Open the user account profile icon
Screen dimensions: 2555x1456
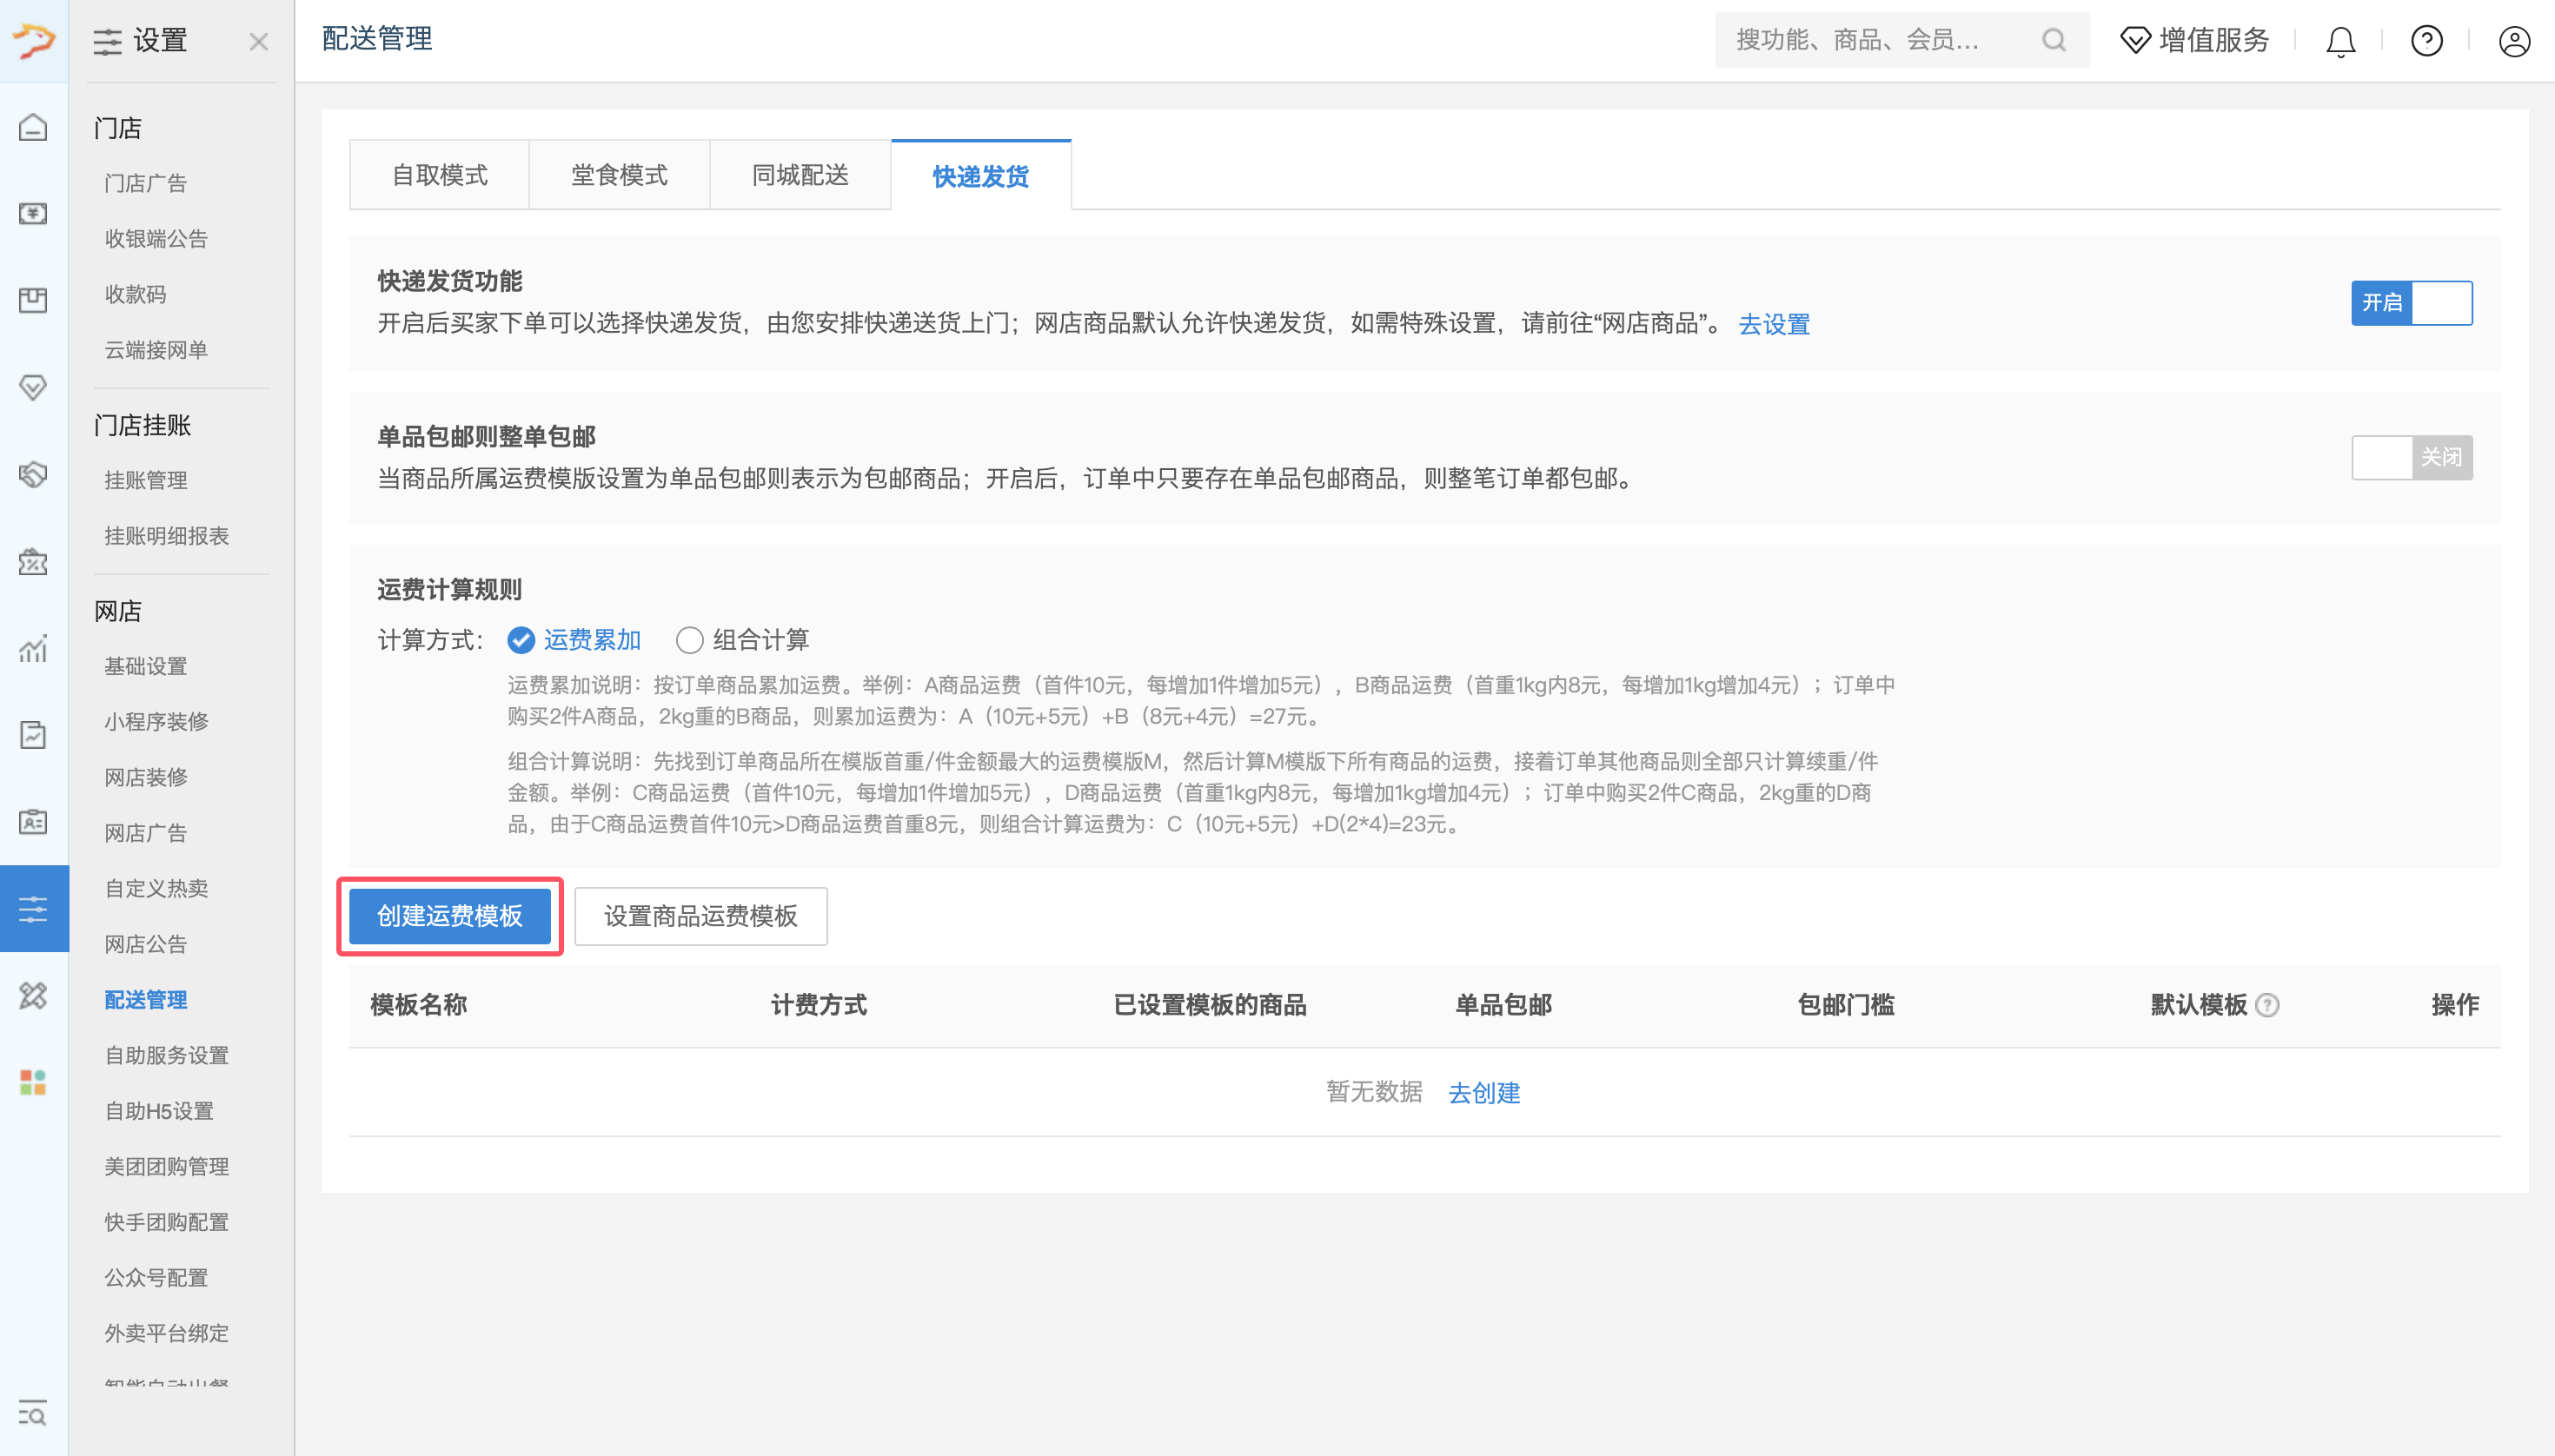(x=2513, y=41)
